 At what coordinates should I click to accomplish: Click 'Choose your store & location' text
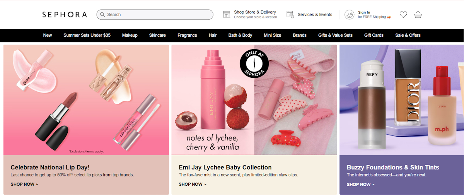[x=256, y=17]
